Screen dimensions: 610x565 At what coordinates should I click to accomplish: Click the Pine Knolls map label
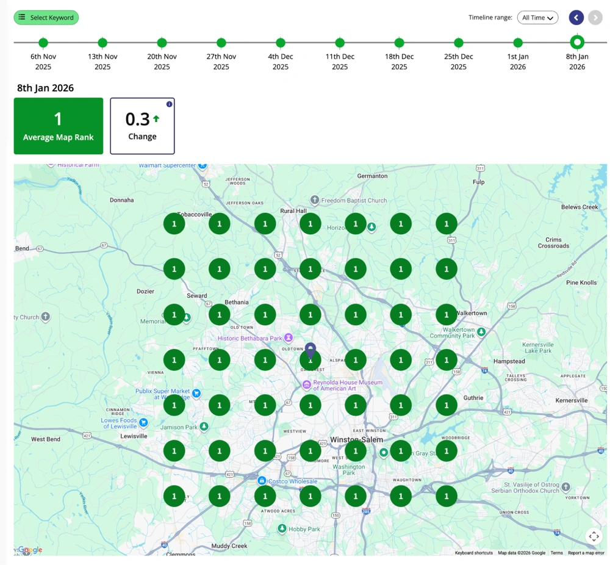point(581,282)
